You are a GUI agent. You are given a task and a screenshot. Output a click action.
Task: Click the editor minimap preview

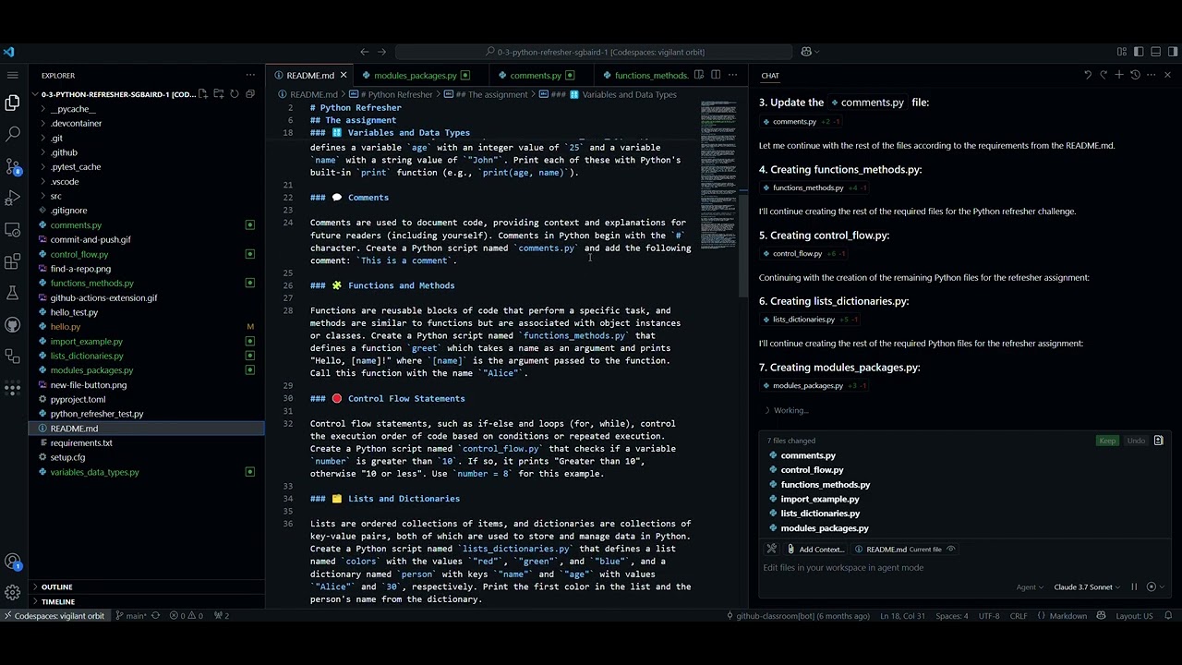(x=718, y=175)
